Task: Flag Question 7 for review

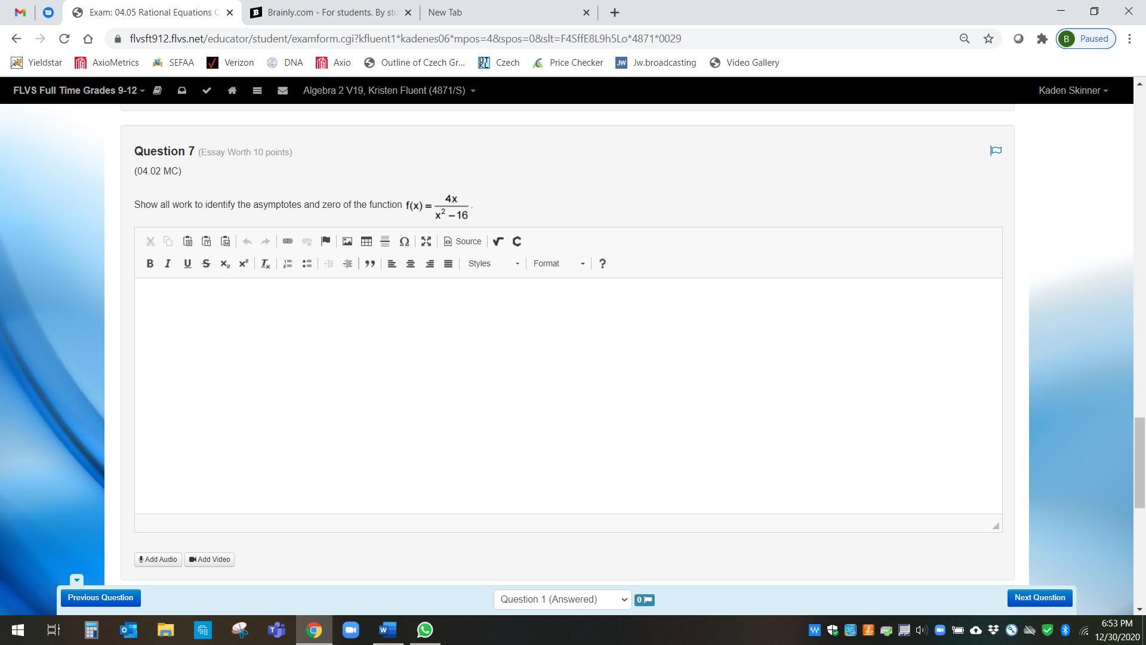Action: click(x=995, y=150)
